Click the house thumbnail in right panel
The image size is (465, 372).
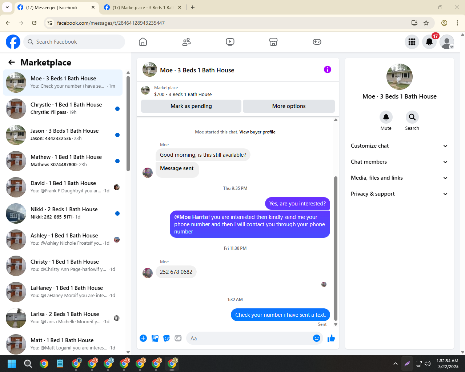coord(399,77)
